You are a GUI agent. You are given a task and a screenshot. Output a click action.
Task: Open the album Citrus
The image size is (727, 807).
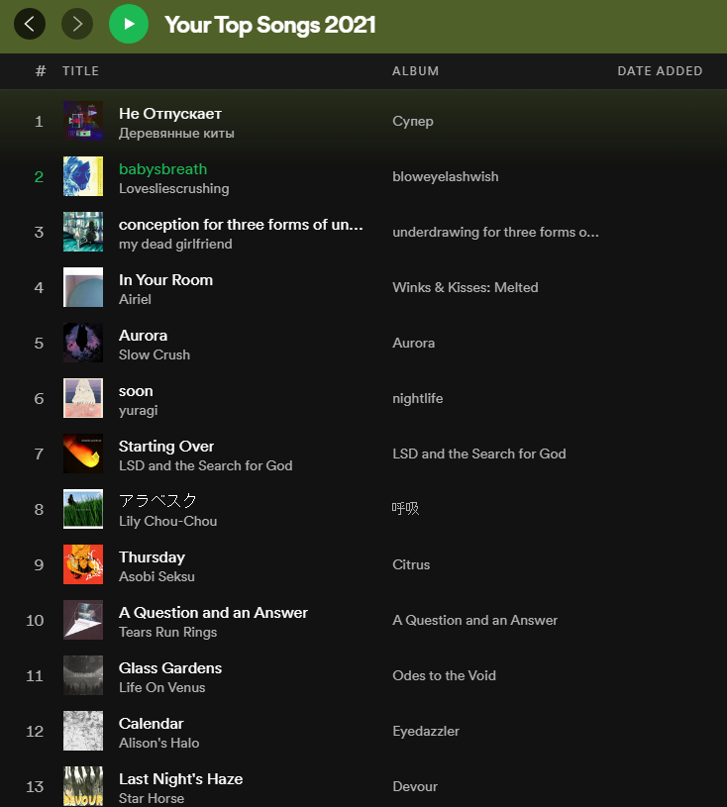[411, 564]
